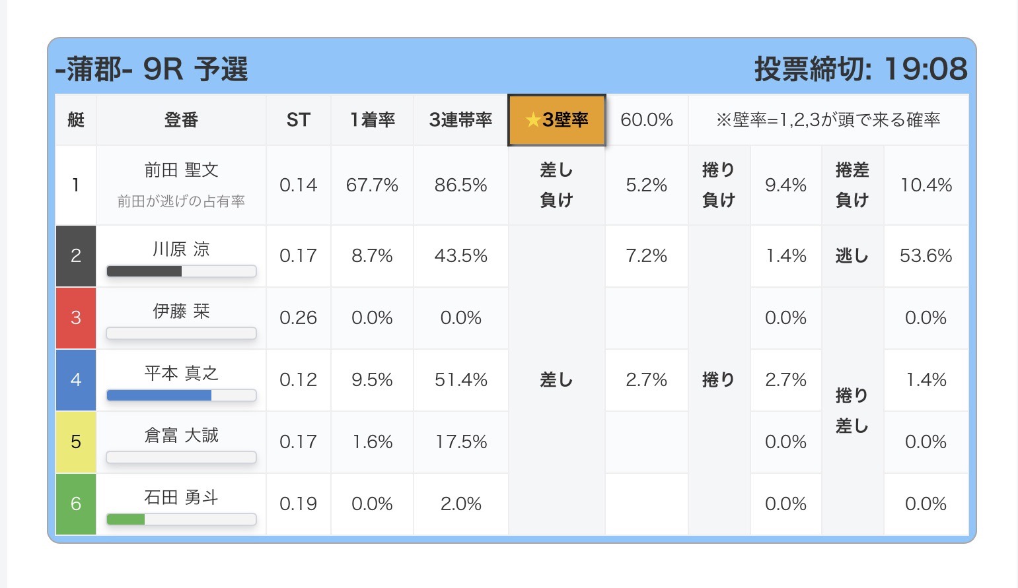Click the star icon in 3壁率

point(532,120)
